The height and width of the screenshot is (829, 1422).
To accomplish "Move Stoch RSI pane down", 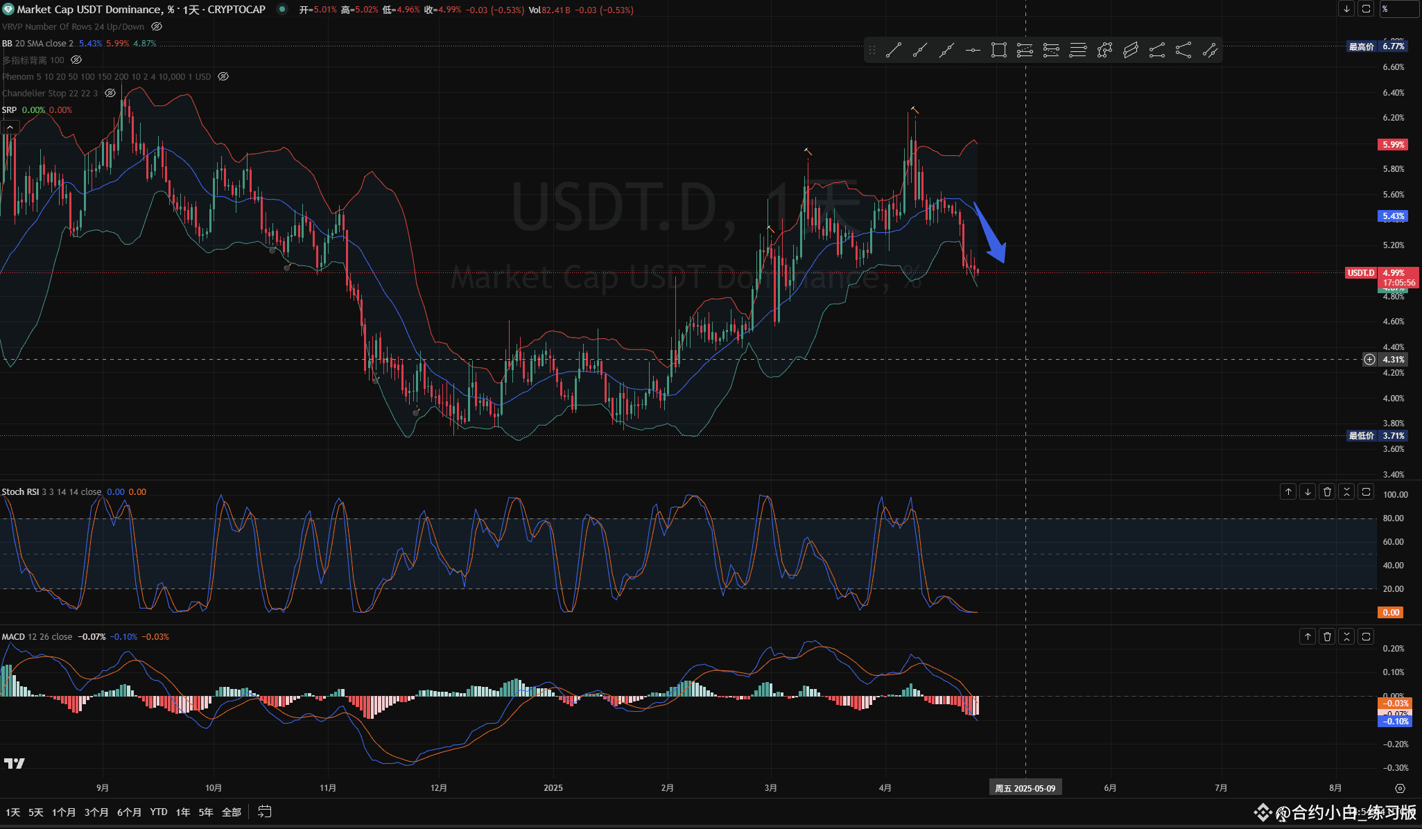I will pyautogui.click(x=1308, y=491).
